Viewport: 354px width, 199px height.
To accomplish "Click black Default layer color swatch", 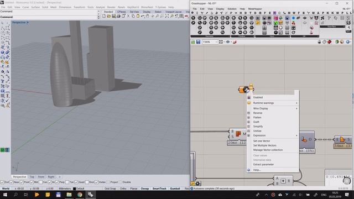I will pyautogui.click(x=74, y=188).
